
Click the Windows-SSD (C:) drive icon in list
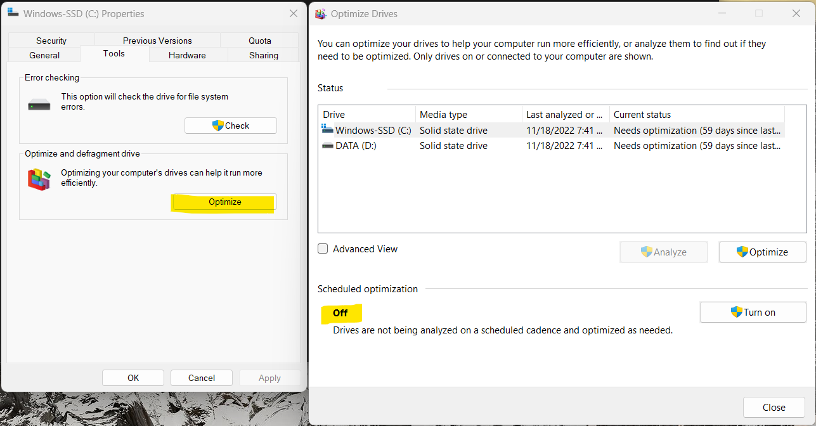pos(328,130)
